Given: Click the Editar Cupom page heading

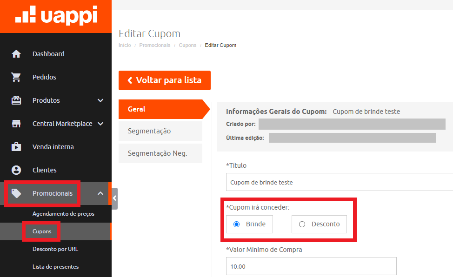Looking at the screenshot, I should coord(149,34).
